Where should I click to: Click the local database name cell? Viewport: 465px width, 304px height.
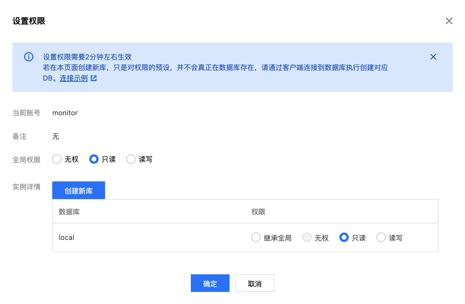pos(67,238)
